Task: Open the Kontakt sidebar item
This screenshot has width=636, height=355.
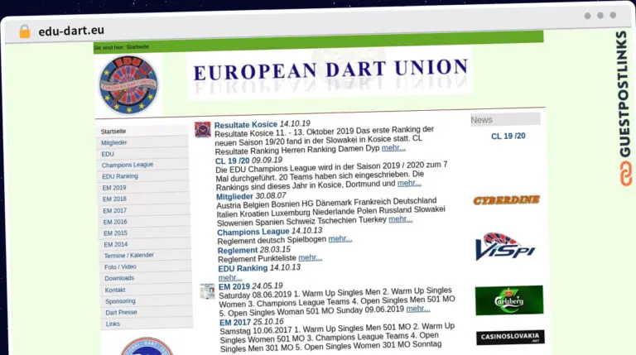Action: 115,290
